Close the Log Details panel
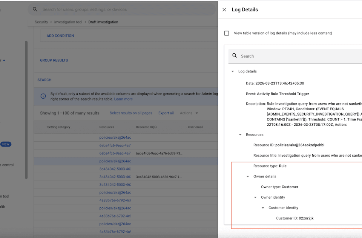Screen dimensions: 362x238 coord(224,10)
